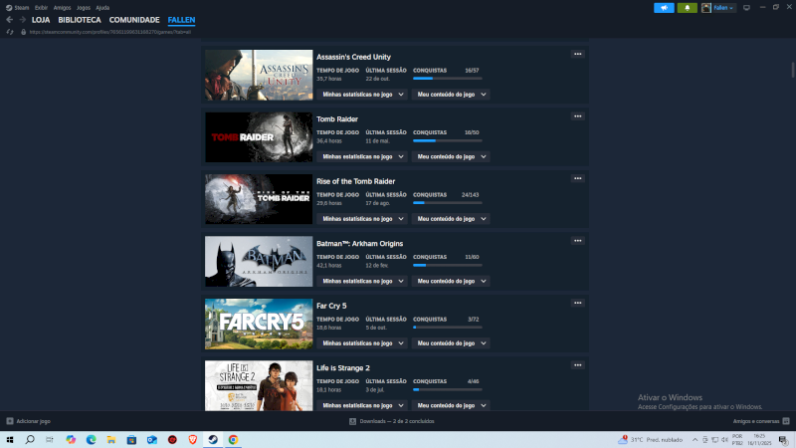Open the Steam menu
796x448 pixels.
(21, 8)
